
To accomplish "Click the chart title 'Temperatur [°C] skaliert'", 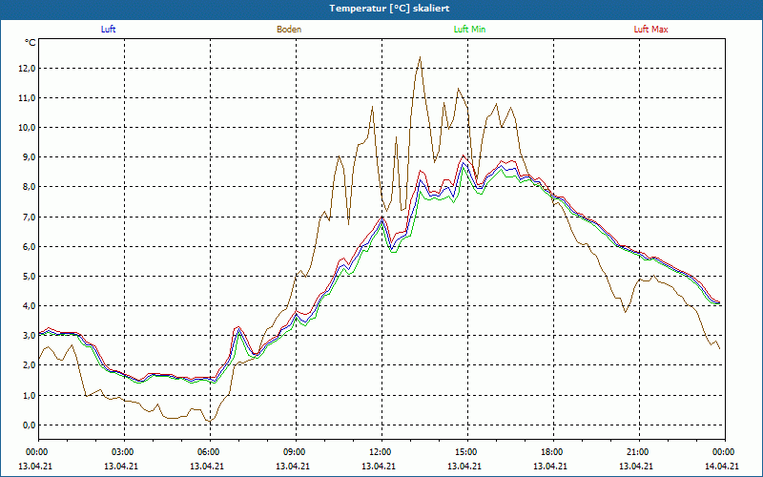I will click(389, 9).
